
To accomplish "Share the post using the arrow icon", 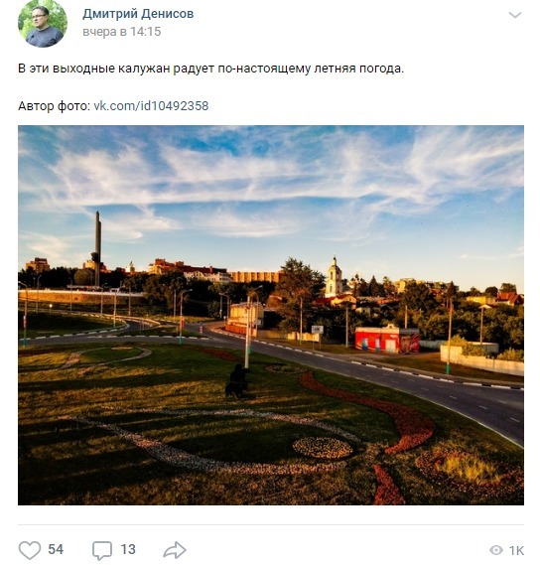I will click(x=175, y=550).
